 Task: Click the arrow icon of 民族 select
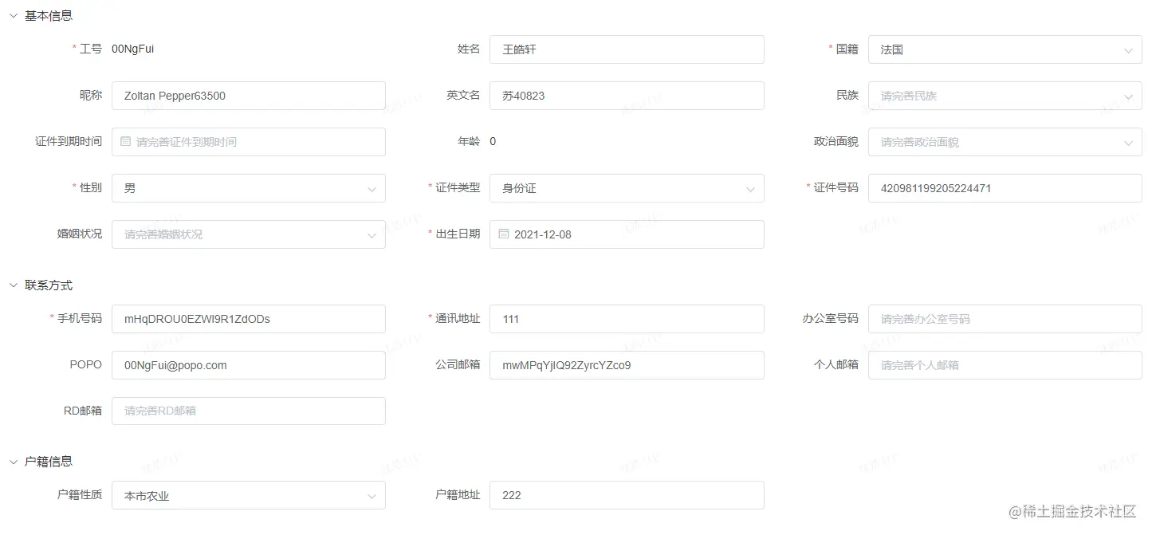(x=1128, y=96)
